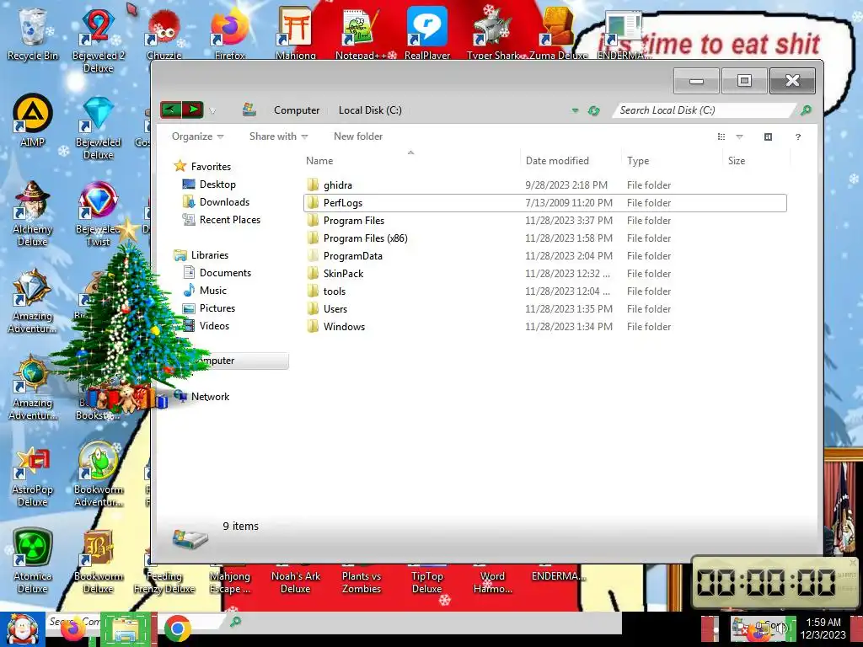Viewport: 863px width, 647px height.
Task: Open the recent pages dropdown arrow
Action: pyautogui.click(x=212, y=111)
